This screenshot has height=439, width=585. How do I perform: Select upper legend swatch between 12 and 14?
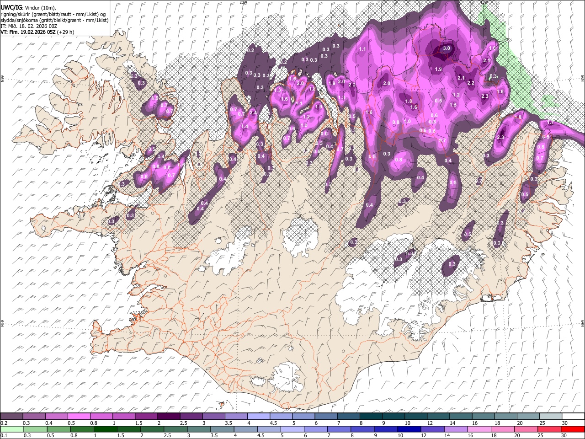(438, 416)
